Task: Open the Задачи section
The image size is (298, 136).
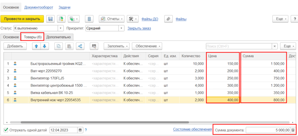Action: [x=64, y=7]
